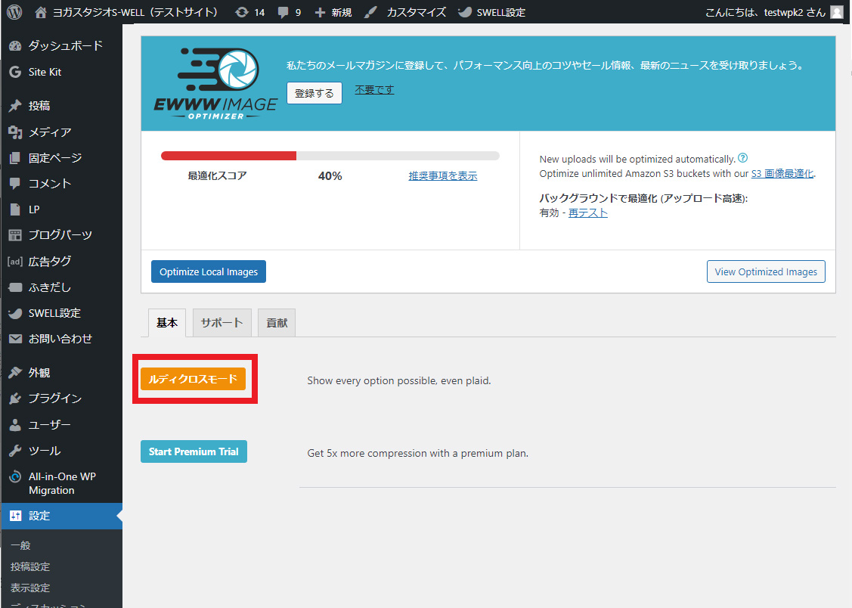Click the 広告タグ [ad] icon
The height and width of the screenshot is (608, 852).
pyautogui.click(x=15, y=262)
